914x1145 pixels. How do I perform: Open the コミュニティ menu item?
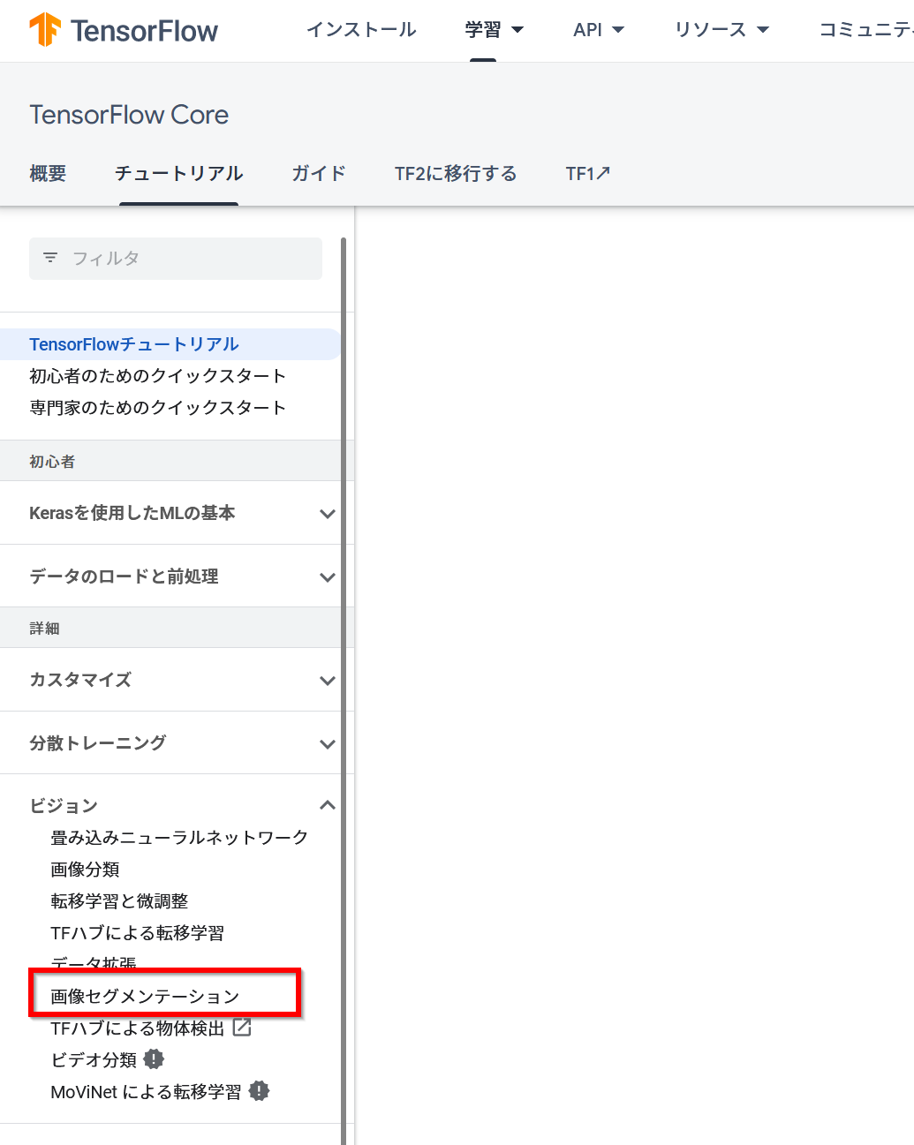click(x=866, y=30)
